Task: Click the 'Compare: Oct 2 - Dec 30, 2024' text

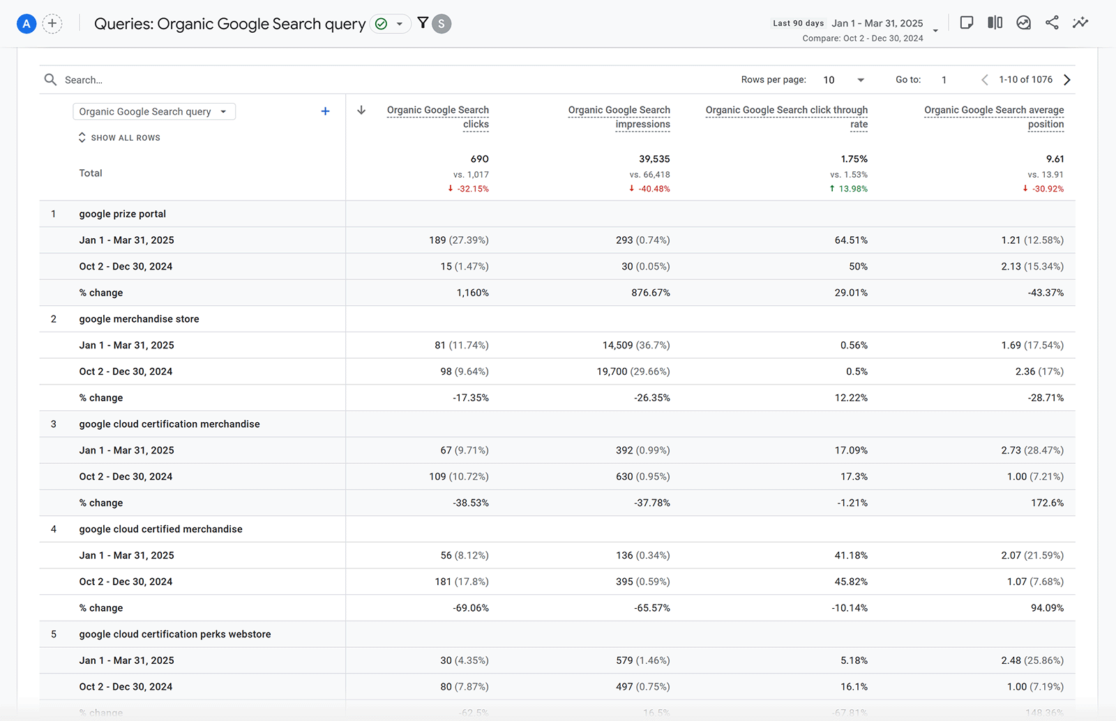Action: [862, 38]
